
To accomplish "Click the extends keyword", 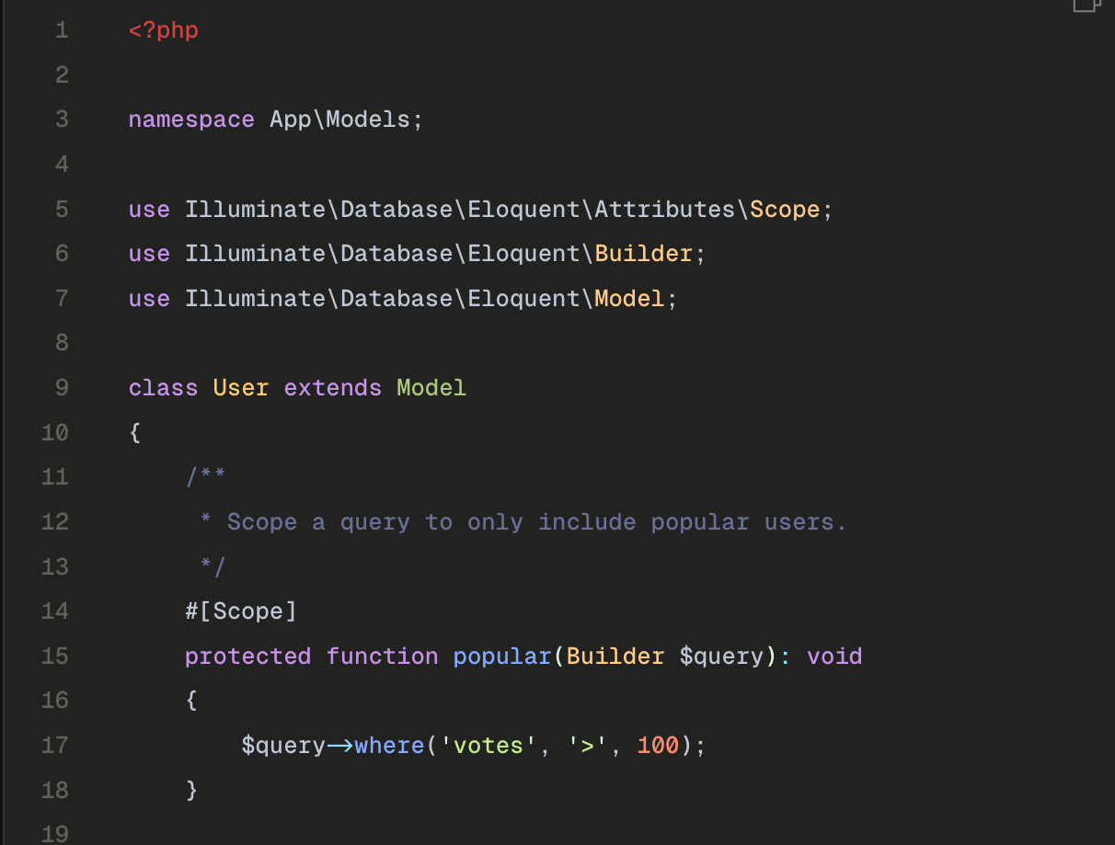I will pyautogui.click(x=332, y=388).
